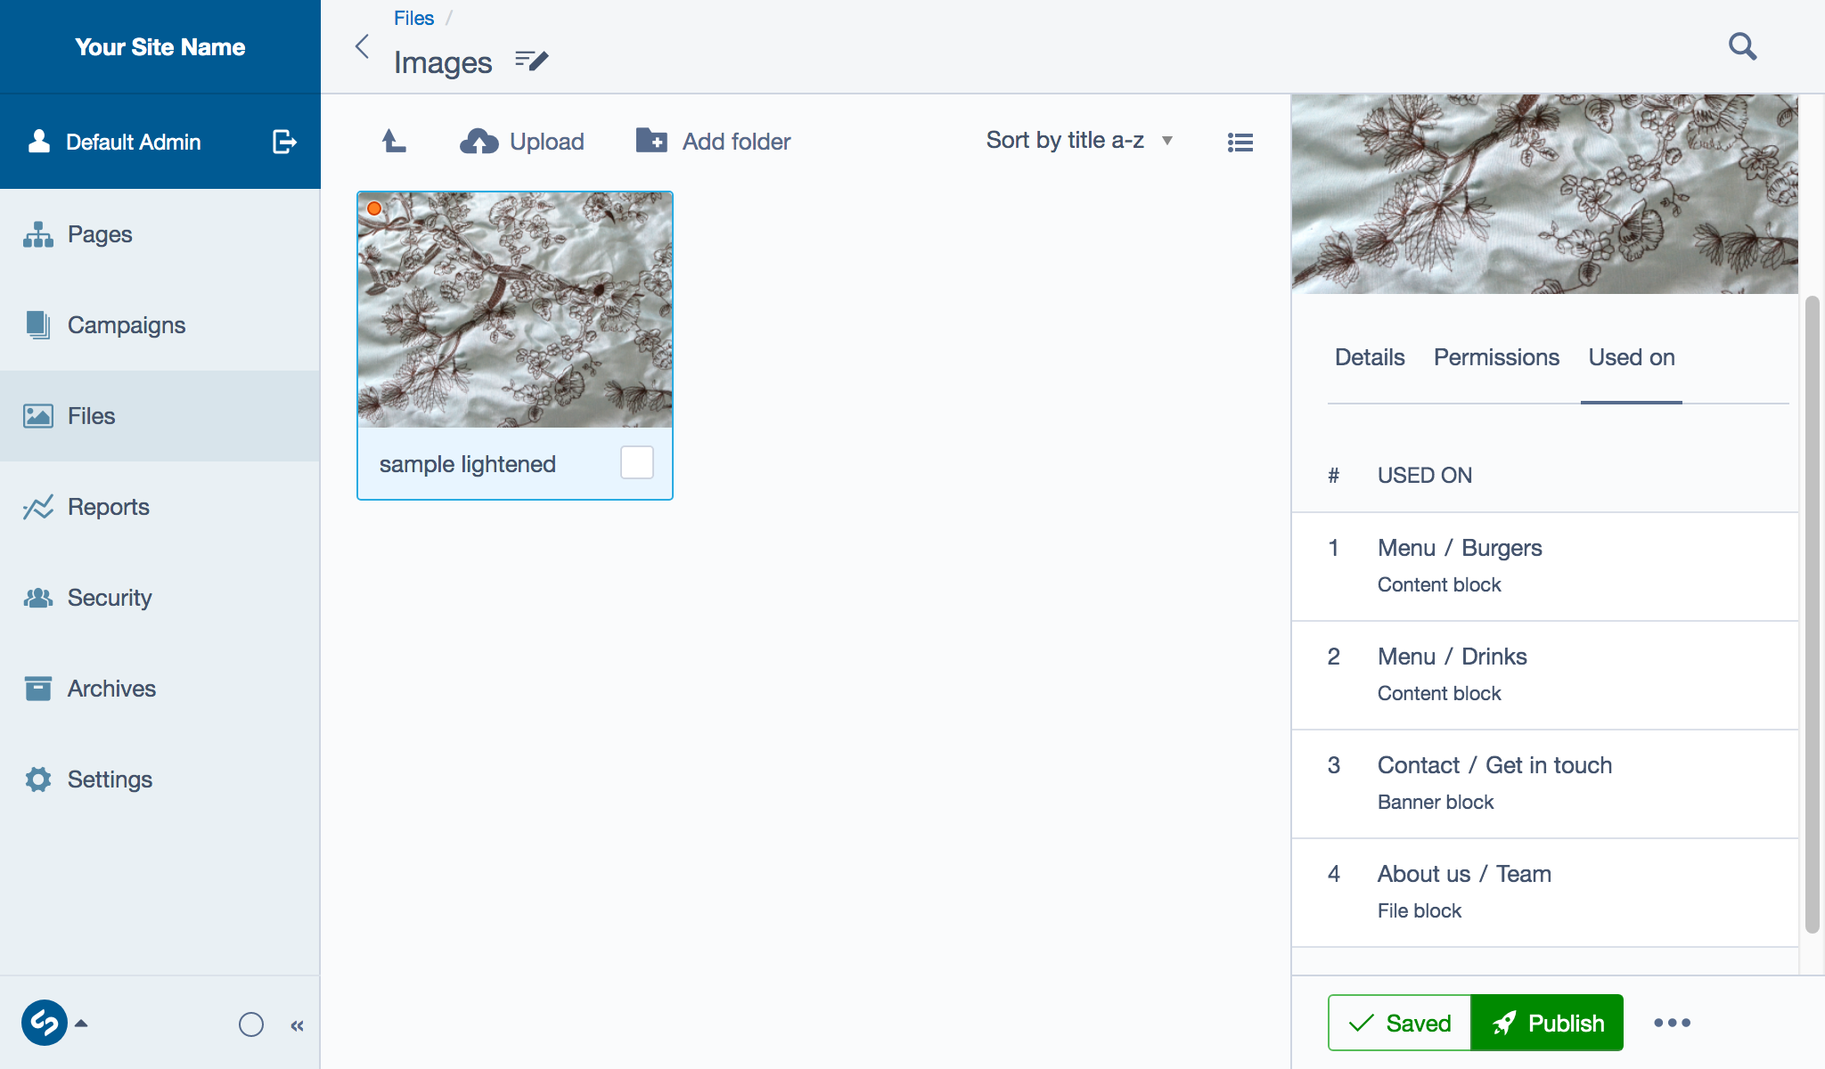The height and width of the screenshot is (1069, 1825).
Task: Switch to list view icon
Action: pyautogui.click(x=1240, y=142)
